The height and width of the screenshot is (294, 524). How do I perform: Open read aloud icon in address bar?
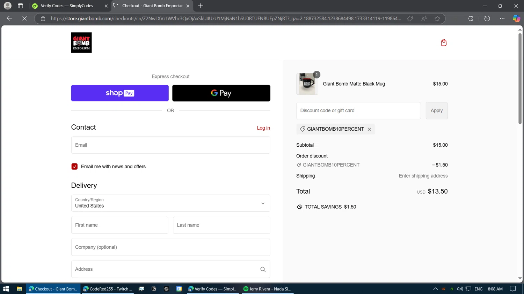point(424,18)
